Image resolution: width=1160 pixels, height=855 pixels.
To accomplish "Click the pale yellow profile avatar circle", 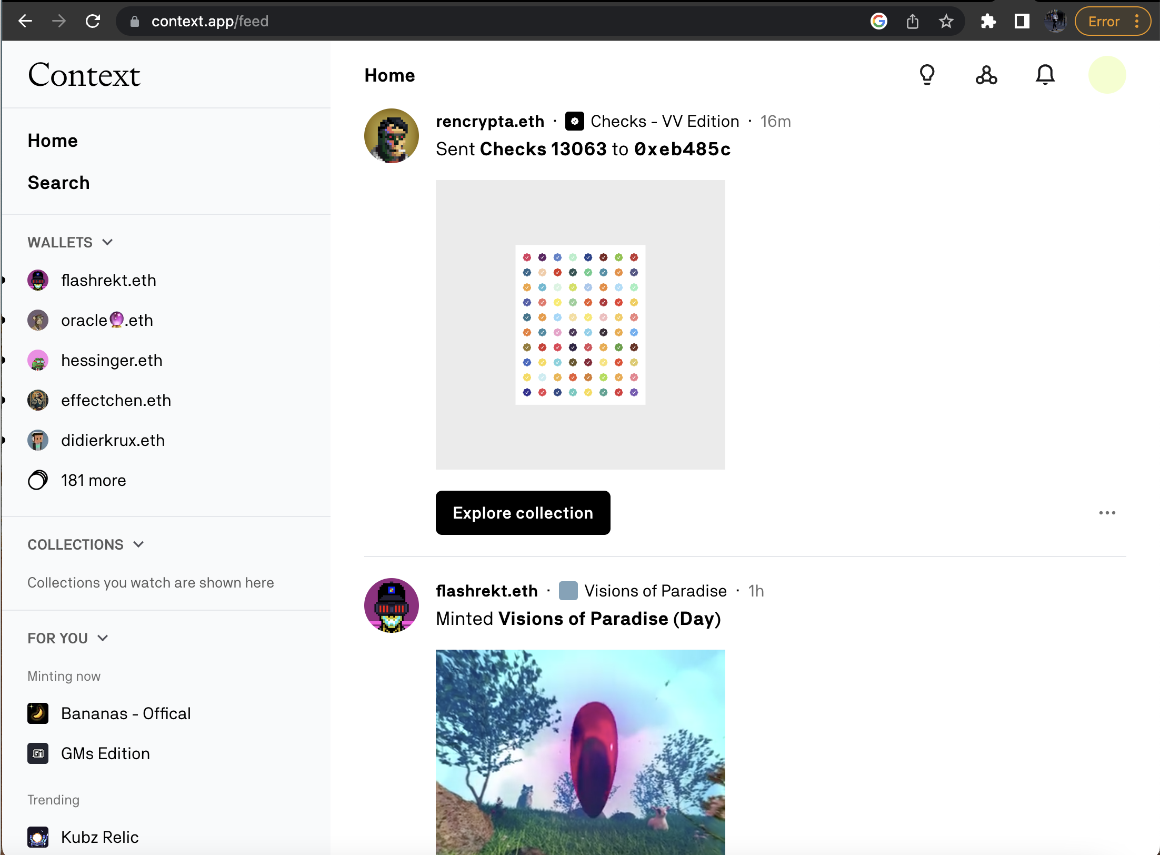I will coord(1107,75).
